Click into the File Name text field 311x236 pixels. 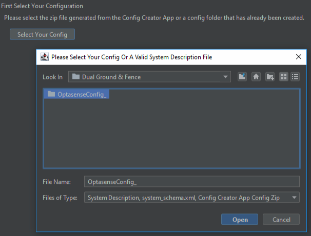pos(191,182)
